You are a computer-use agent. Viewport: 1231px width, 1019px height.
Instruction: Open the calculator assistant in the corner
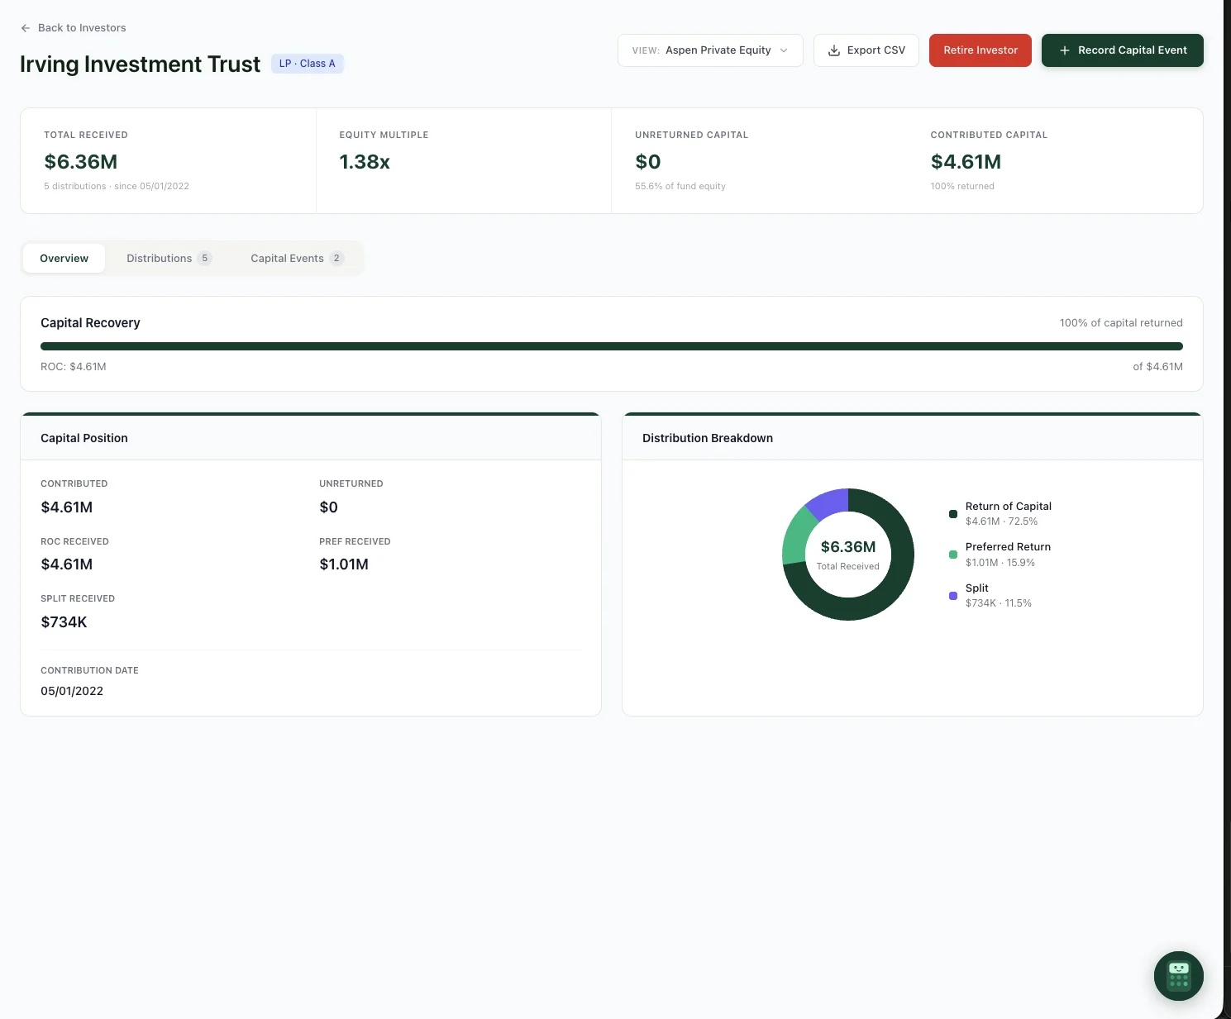(1178, 976)
